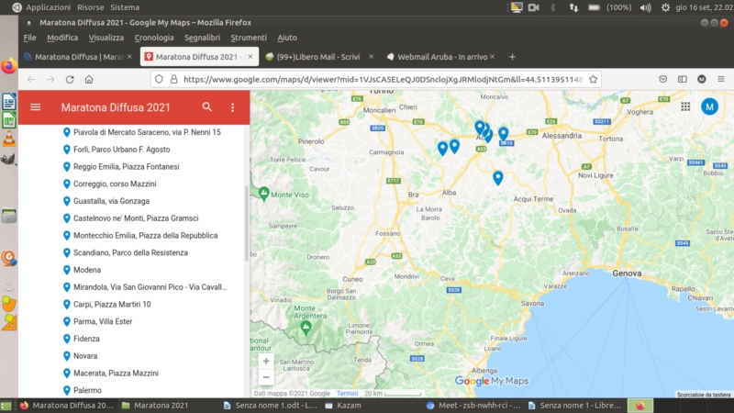Viewport: 734px width, 413px height.
Task: Open the blue M account avatar
Action: [x=709, y=106]
